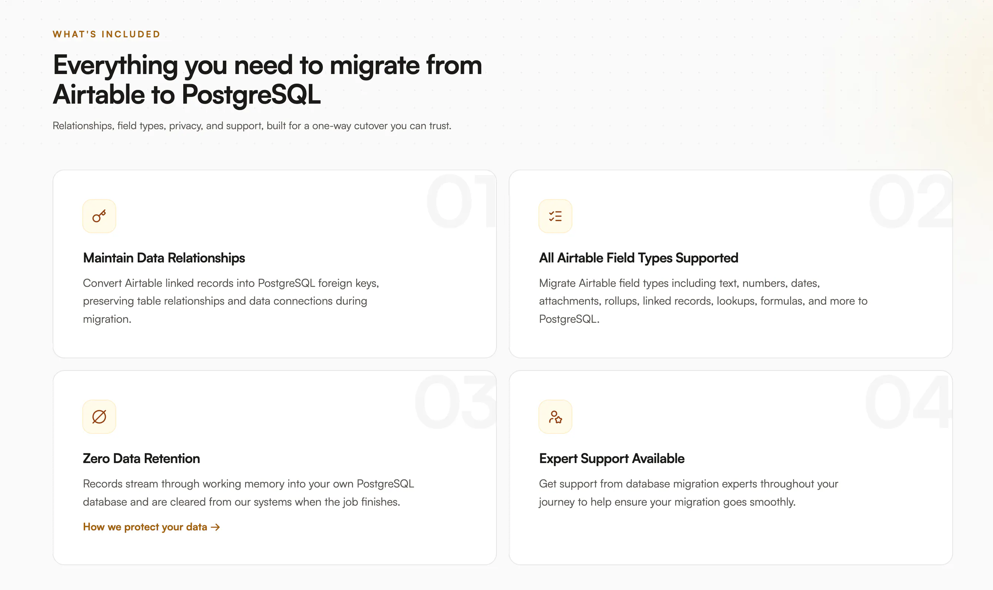
Task: Click the 'Expert Support Available' heading
Action: coord(612,458)
